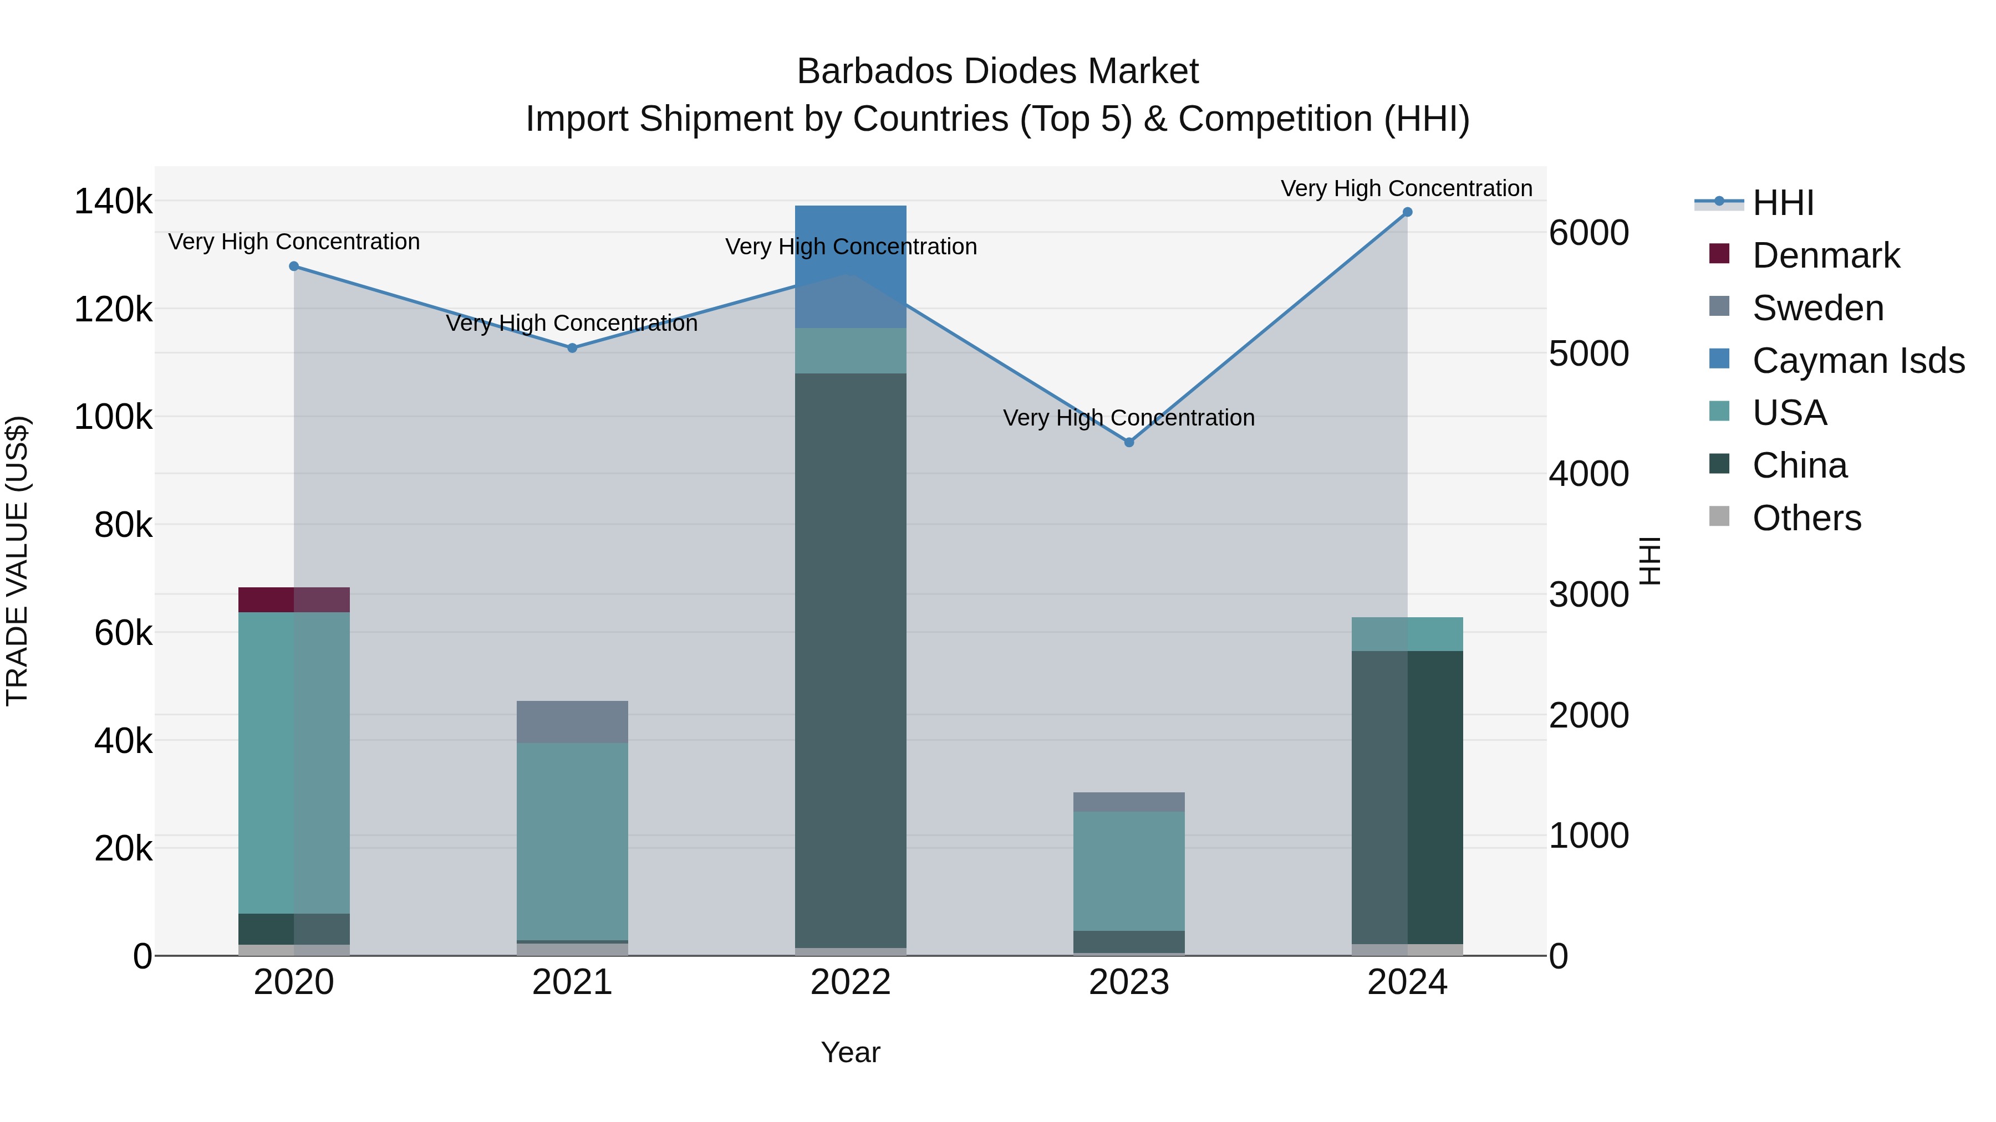1996x1122 pixels.
Task: Click the Import Shipment by Countries subtitle
Action: [x=998, y=119]
